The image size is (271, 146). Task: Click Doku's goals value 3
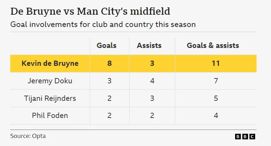(x=109, y=81)
